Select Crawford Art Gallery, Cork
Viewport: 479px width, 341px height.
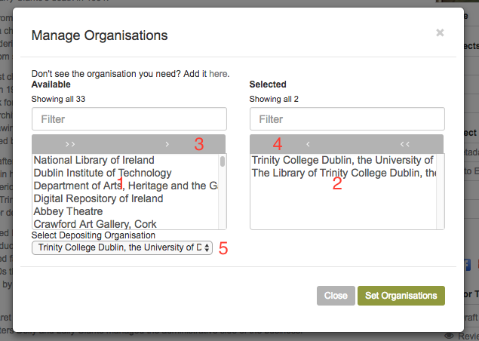(125, 224)
